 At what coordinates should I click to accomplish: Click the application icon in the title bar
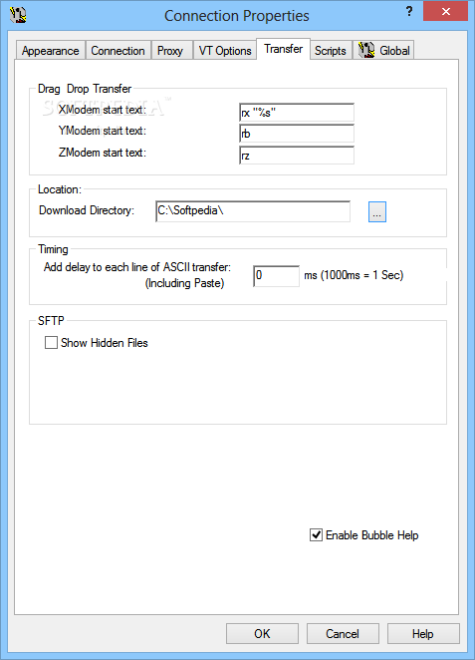tap(18, 15)
